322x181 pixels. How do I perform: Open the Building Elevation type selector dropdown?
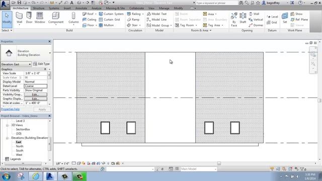coord(50,53)
